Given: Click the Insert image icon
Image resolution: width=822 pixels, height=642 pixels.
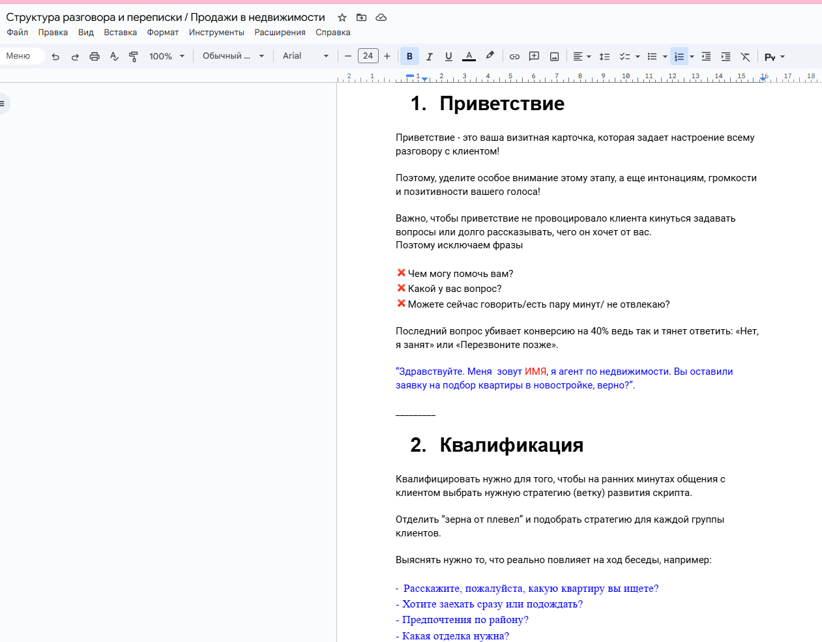Looking at the screenshot, I should tap(554, 57).
